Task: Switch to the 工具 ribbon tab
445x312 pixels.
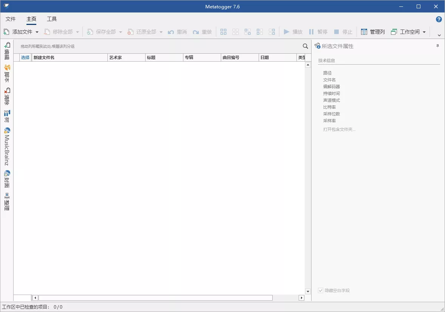Action: (x=51, y=19)
